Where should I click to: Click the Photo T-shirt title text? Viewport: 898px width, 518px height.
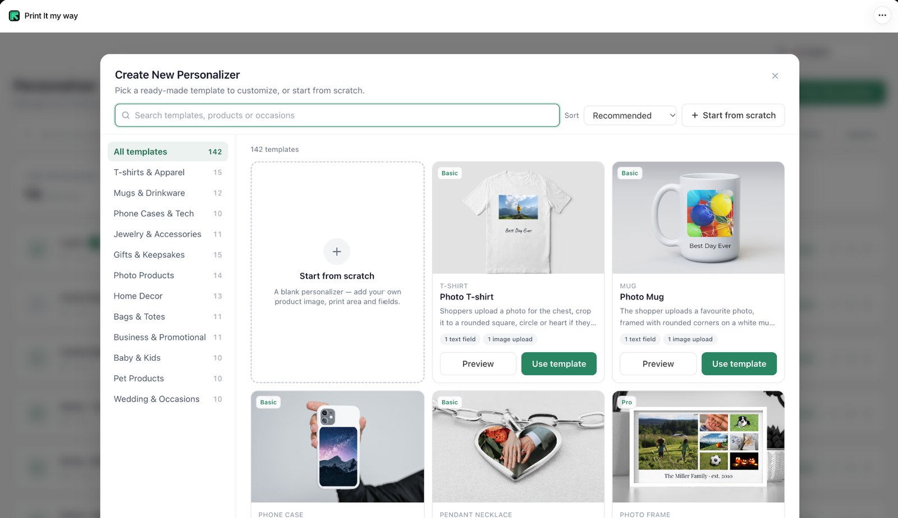(x=467, y=297)
